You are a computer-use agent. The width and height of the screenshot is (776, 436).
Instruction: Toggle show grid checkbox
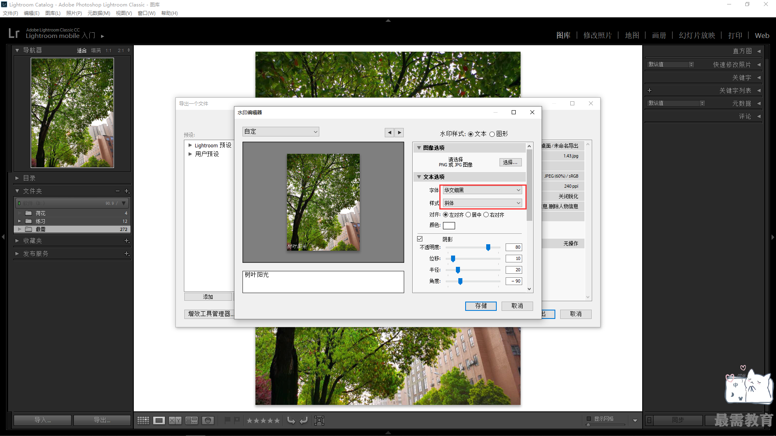coord(589,419)
